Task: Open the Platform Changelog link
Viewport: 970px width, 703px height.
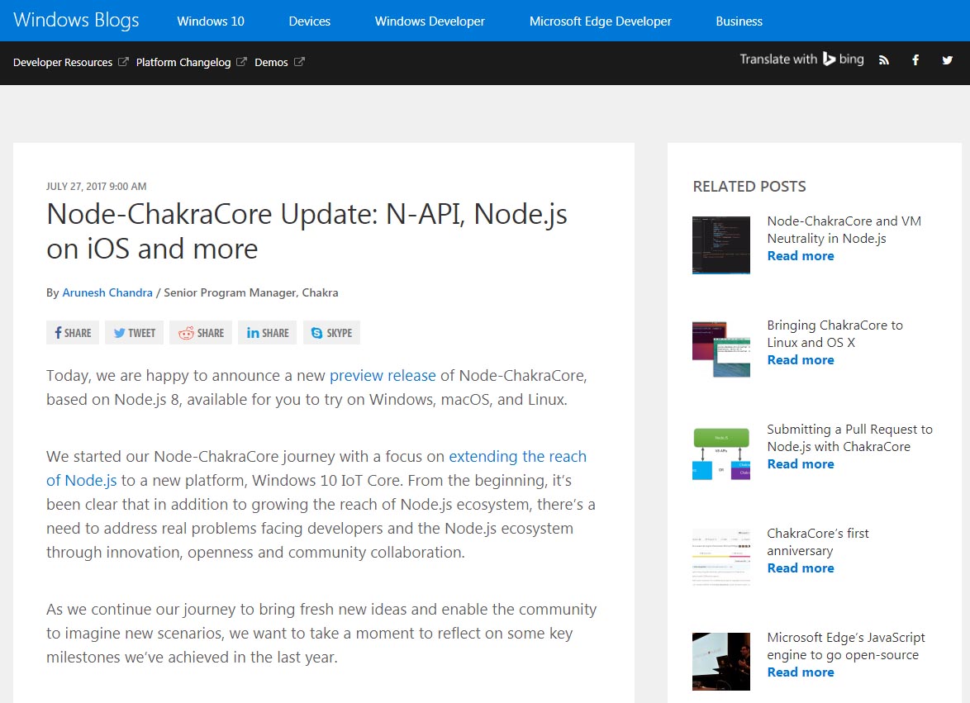Action: pos(183,61)
